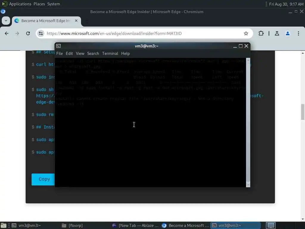Screen dimensions: 305x229
Task: Minimize the vm3@vm3 terminal window
Action: point(235,46)
